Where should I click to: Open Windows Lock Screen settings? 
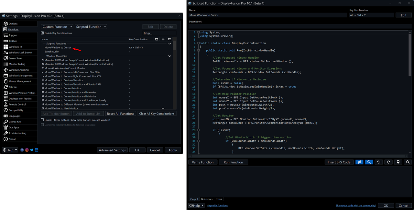(20, 53)
